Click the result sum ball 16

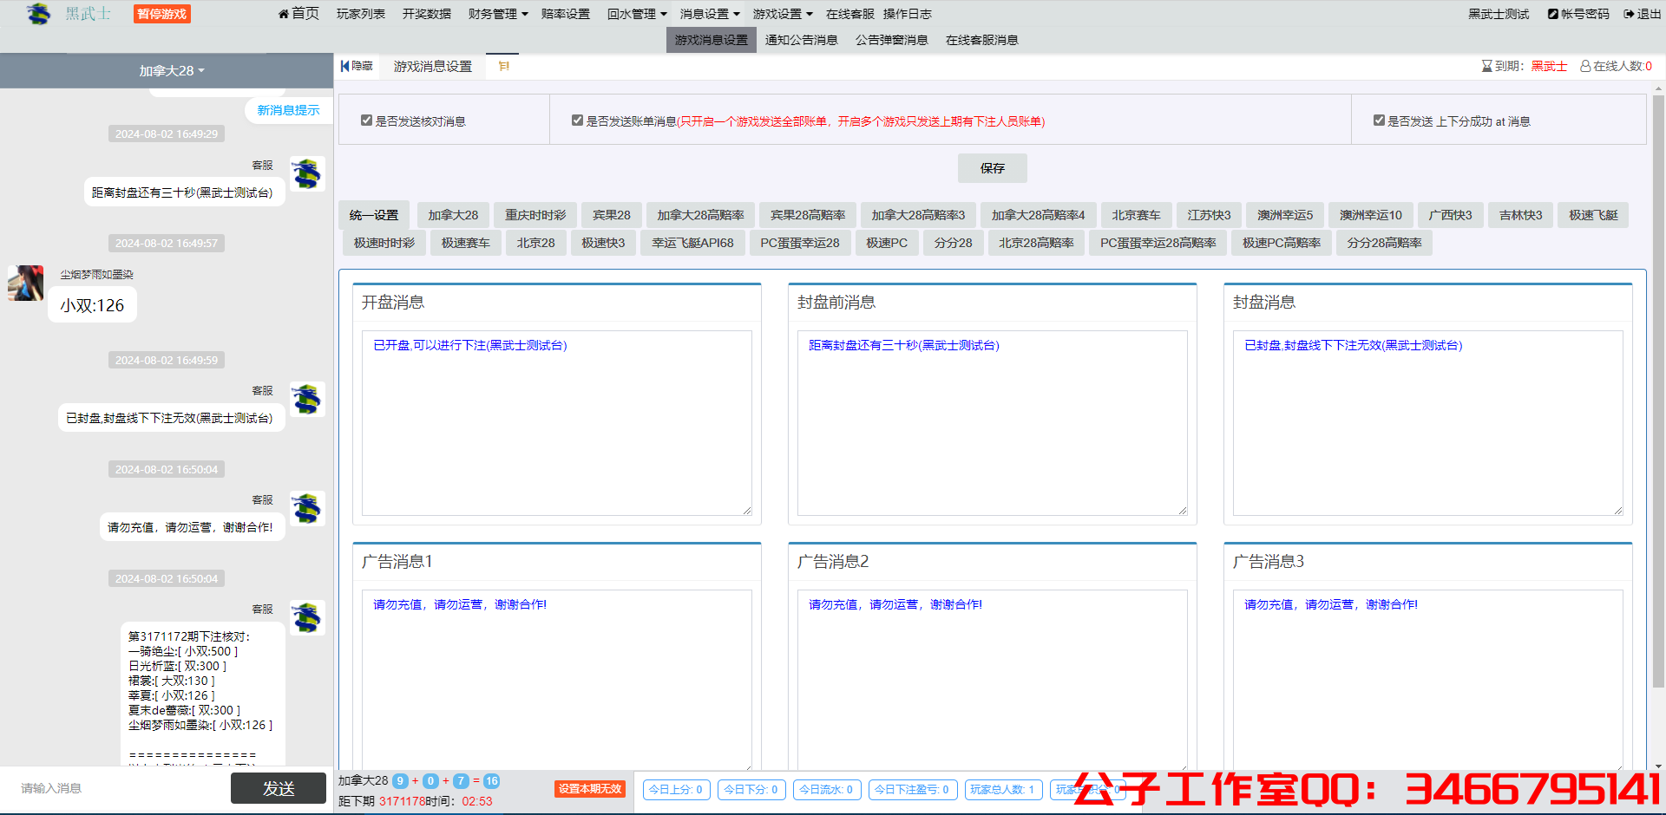click(491, 781)
